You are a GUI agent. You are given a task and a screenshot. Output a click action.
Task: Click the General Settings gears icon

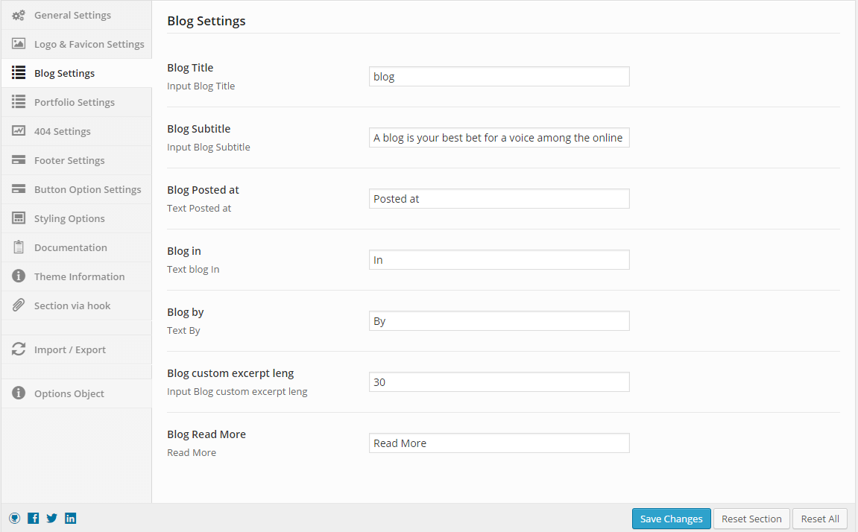click(19, 16)
